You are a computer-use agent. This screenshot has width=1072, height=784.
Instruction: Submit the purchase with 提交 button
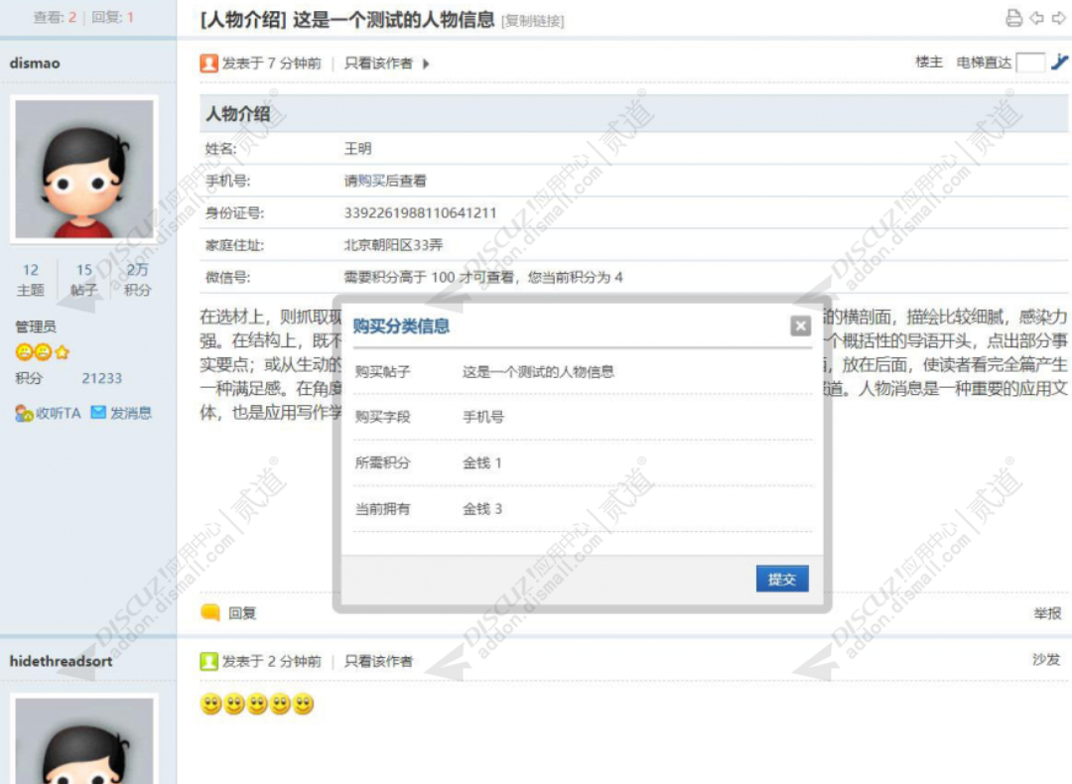(x=782, y=579)
